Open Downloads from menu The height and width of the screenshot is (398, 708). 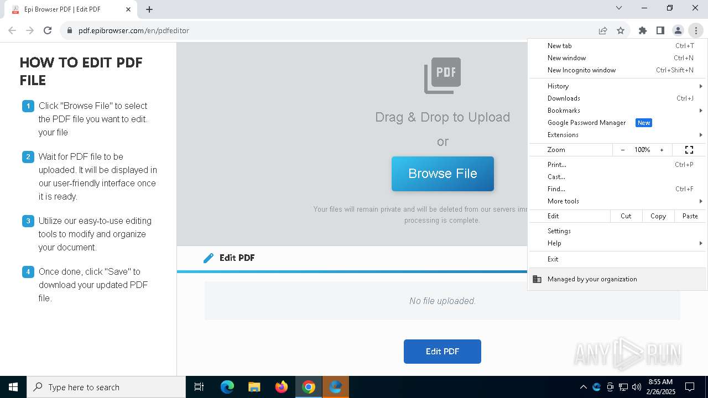click(x=617, y=98)
